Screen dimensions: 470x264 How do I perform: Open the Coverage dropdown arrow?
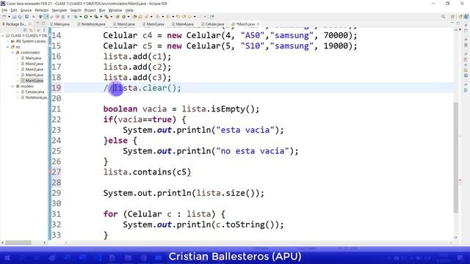click(101, 17)
